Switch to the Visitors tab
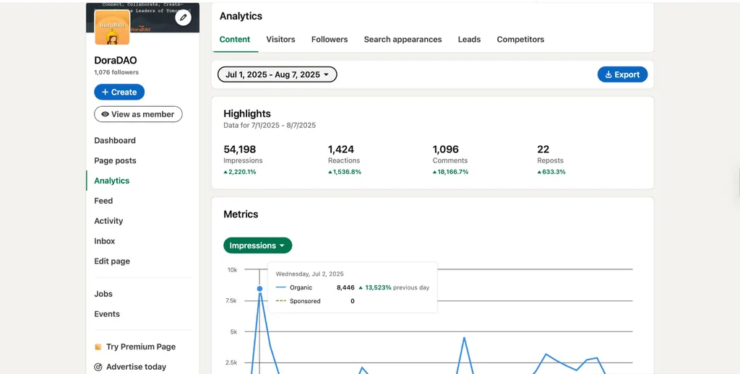Screen dimensions: 740x374 click(x=281, y=40)
